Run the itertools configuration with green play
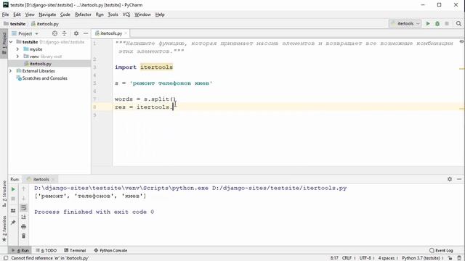 428,23
